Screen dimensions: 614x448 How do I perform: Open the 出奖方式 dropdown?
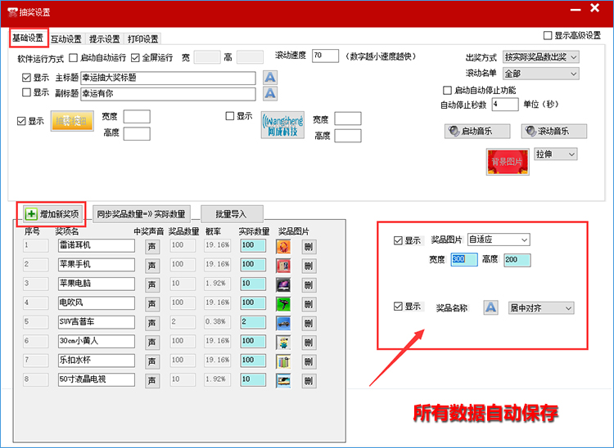[541, 57]
